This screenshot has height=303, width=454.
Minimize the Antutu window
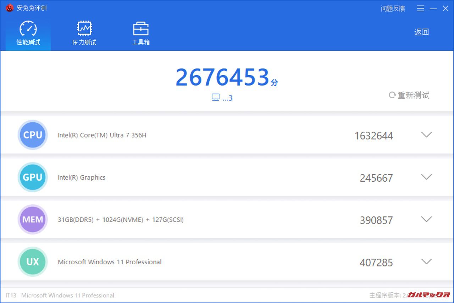point(433,9)
